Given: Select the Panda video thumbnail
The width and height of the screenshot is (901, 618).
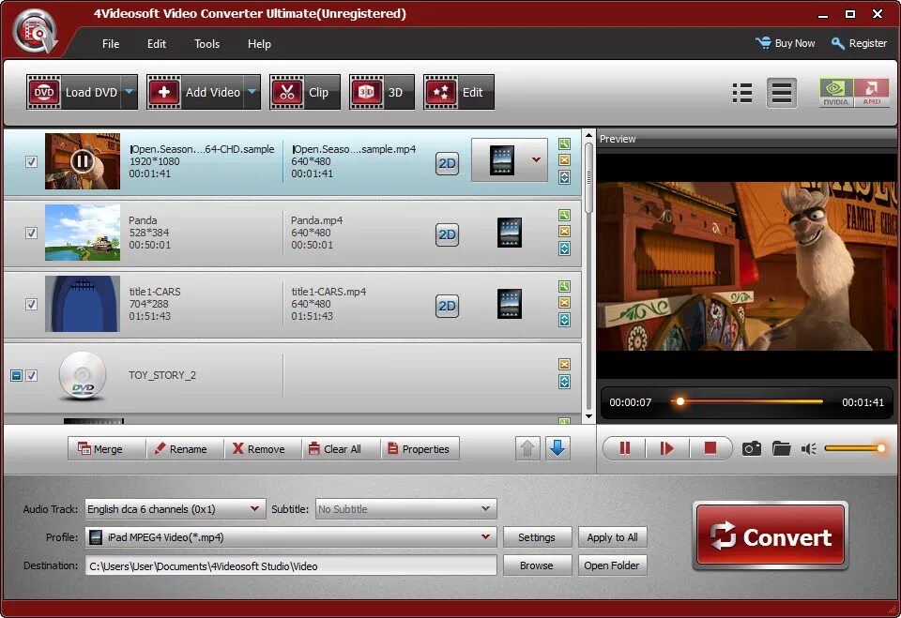Looking at the screenshot, I should pyautogui.click(x=83, y=233).
